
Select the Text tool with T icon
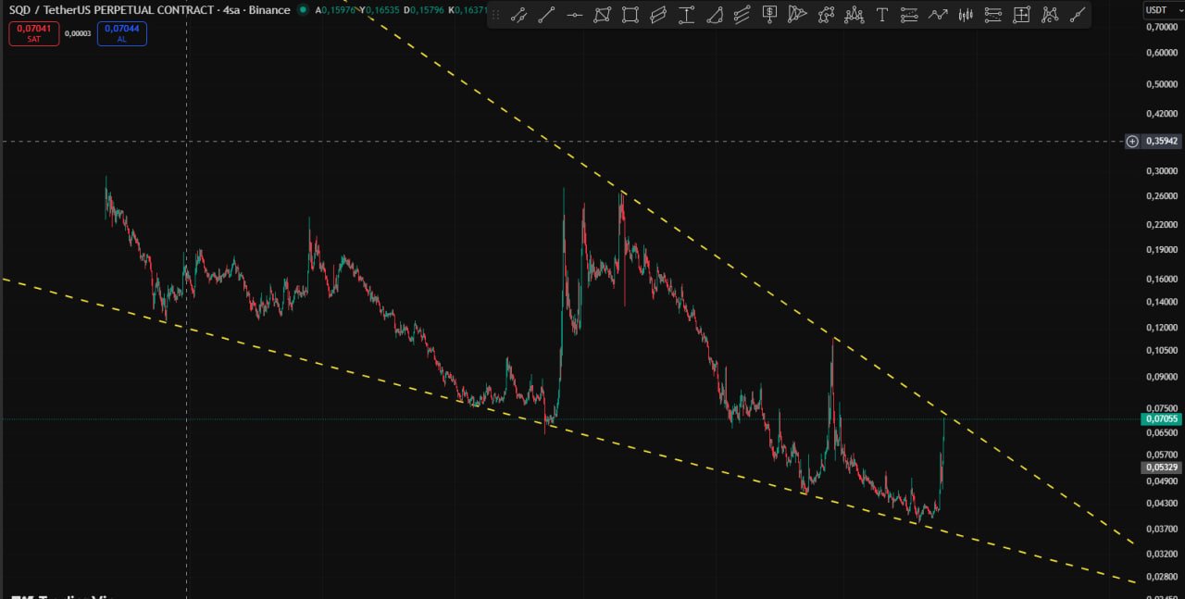pyautogui.click(x=881, y=15)
